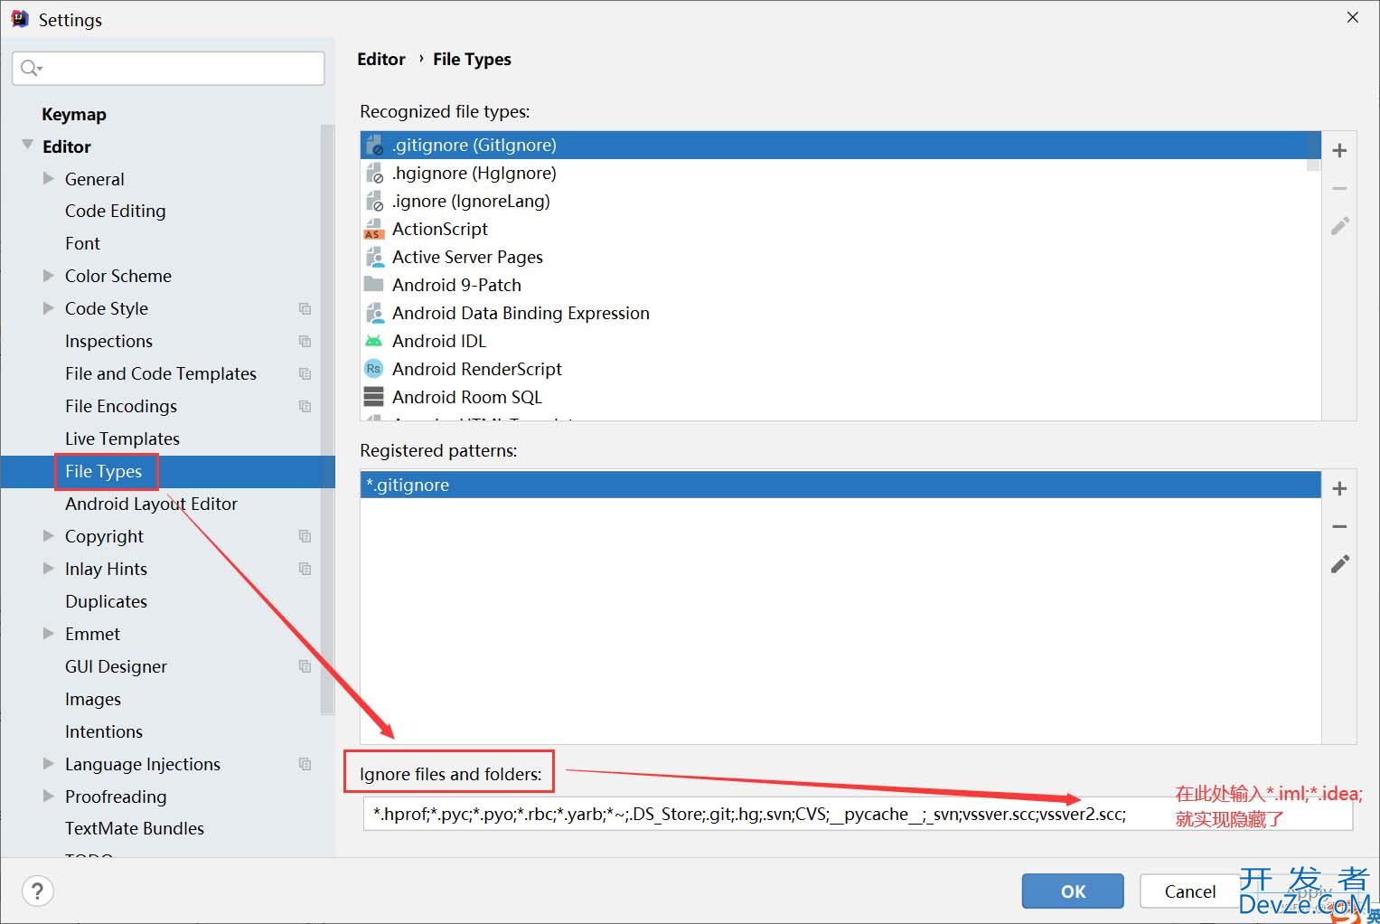The width and height of the screenshot is (1380, 924).
Task: Focus the settings search field
Action: 169,68
